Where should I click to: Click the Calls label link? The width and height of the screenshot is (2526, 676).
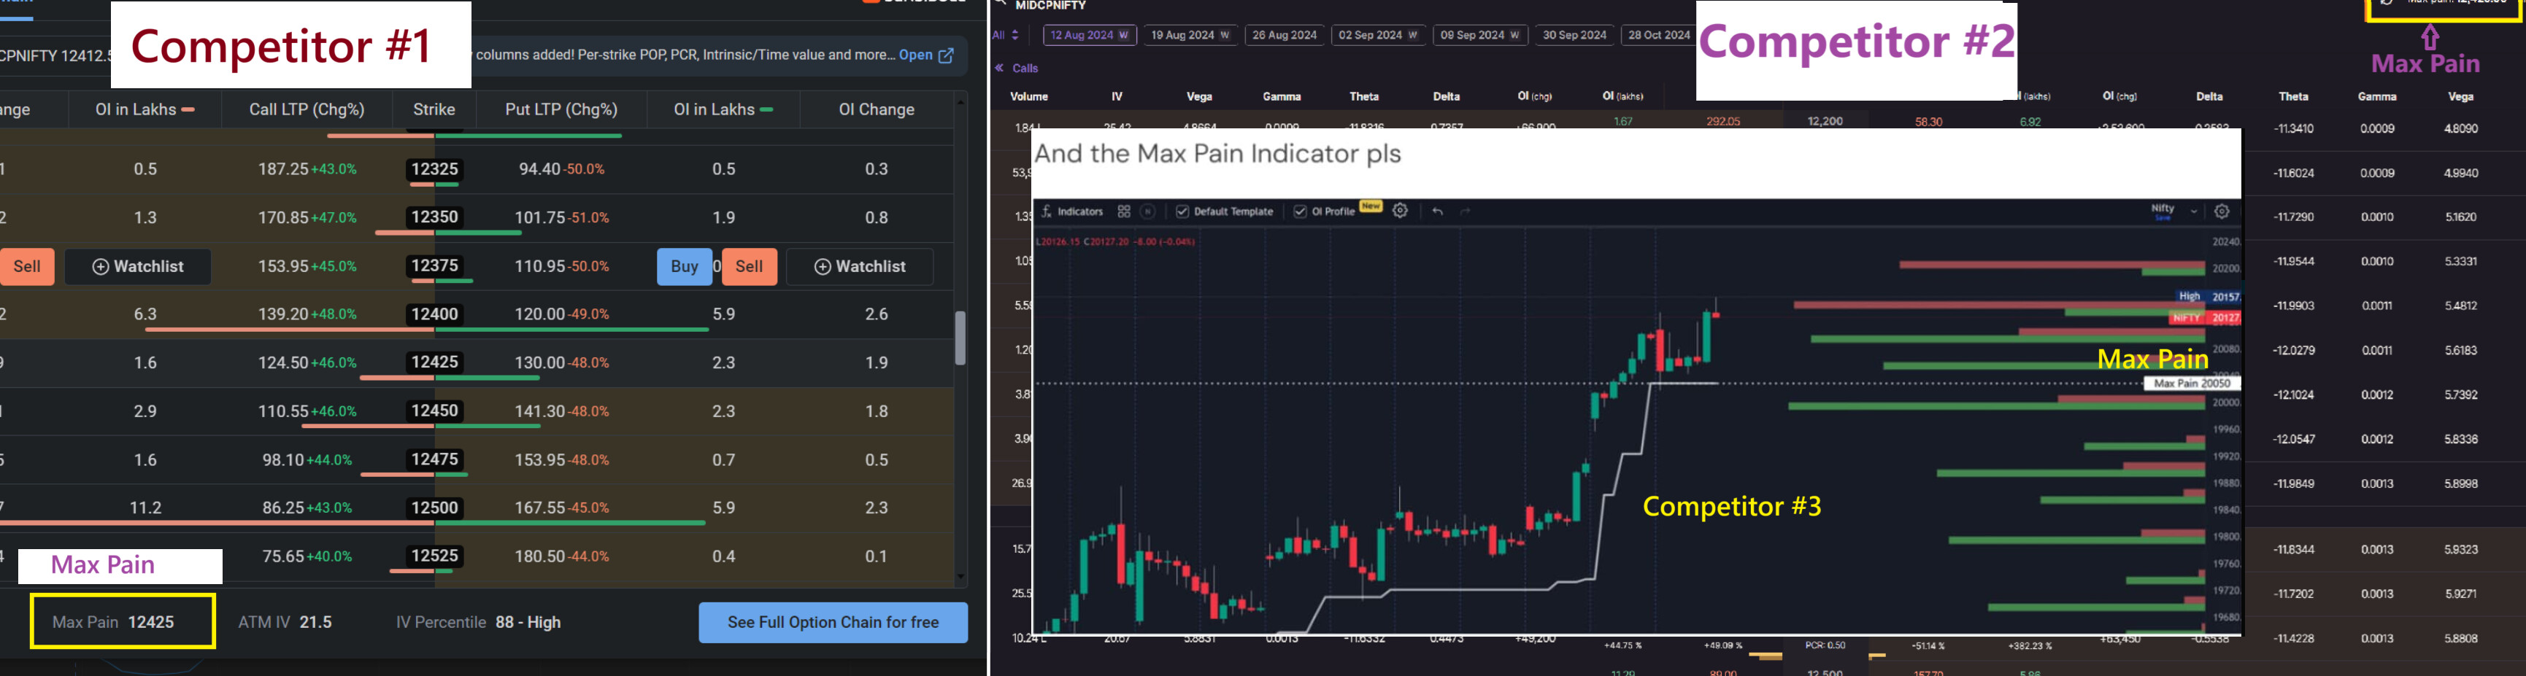[x=1025, y=69]
